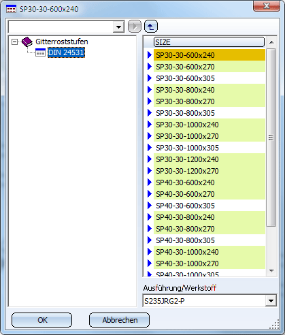Select the Gitterroststufen root node
Image resolution: width=285 pixels, height=335 pixels.
point(62,42)
